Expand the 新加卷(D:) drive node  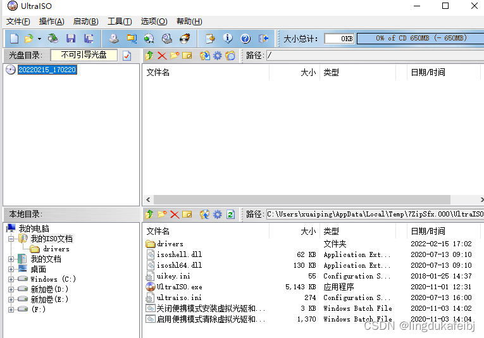pyautogui.click(x=11, y=289)
